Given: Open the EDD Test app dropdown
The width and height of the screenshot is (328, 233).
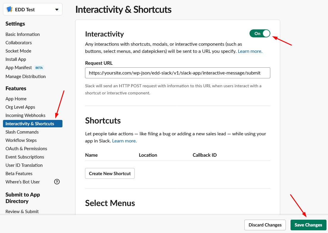Looking at the screenshot, I should [x=57, y=9].
